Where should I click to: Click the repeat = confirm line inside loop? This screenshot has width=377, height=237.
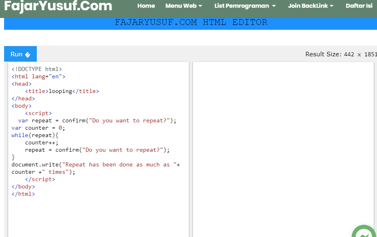pyautogui.click(x=97, y=150)
